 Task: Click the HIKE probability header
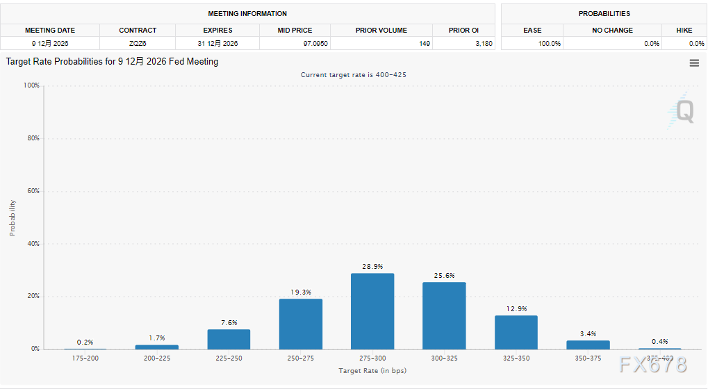tap(684, 31)
